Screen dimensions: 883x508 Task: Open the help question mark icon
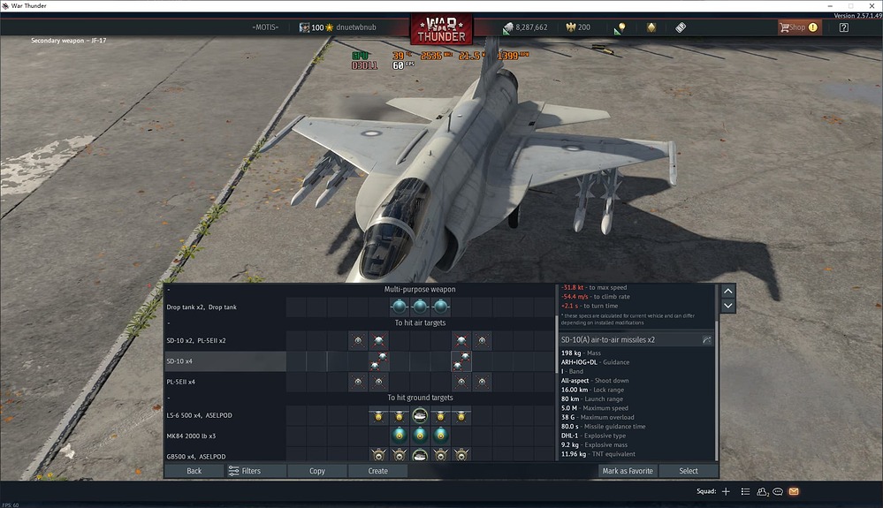point(843,27)
